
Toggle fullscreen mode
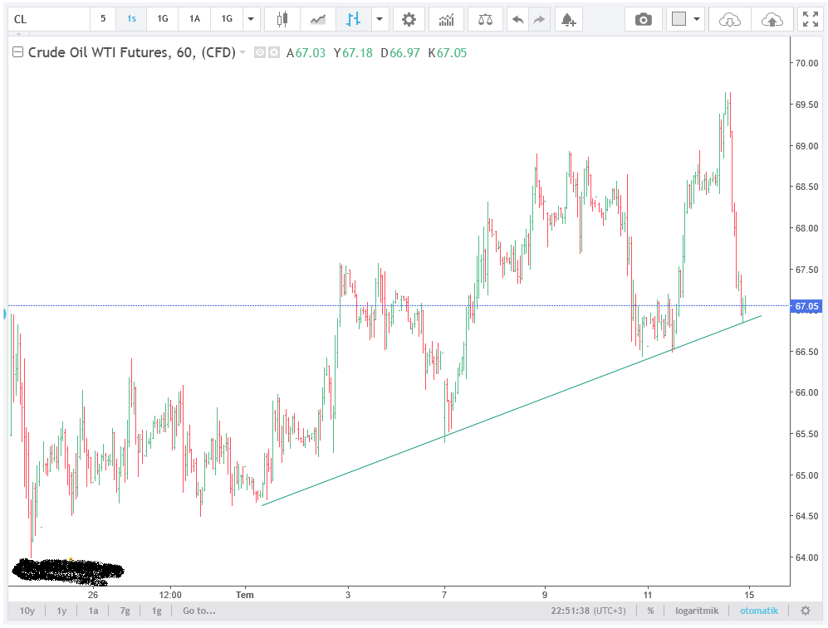(808, 19)
